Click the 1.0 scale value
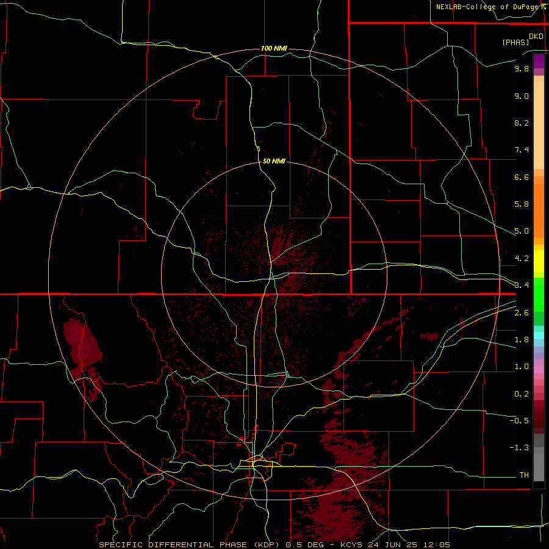The height and width of the screenshot is (549, 549). [522, 367]
